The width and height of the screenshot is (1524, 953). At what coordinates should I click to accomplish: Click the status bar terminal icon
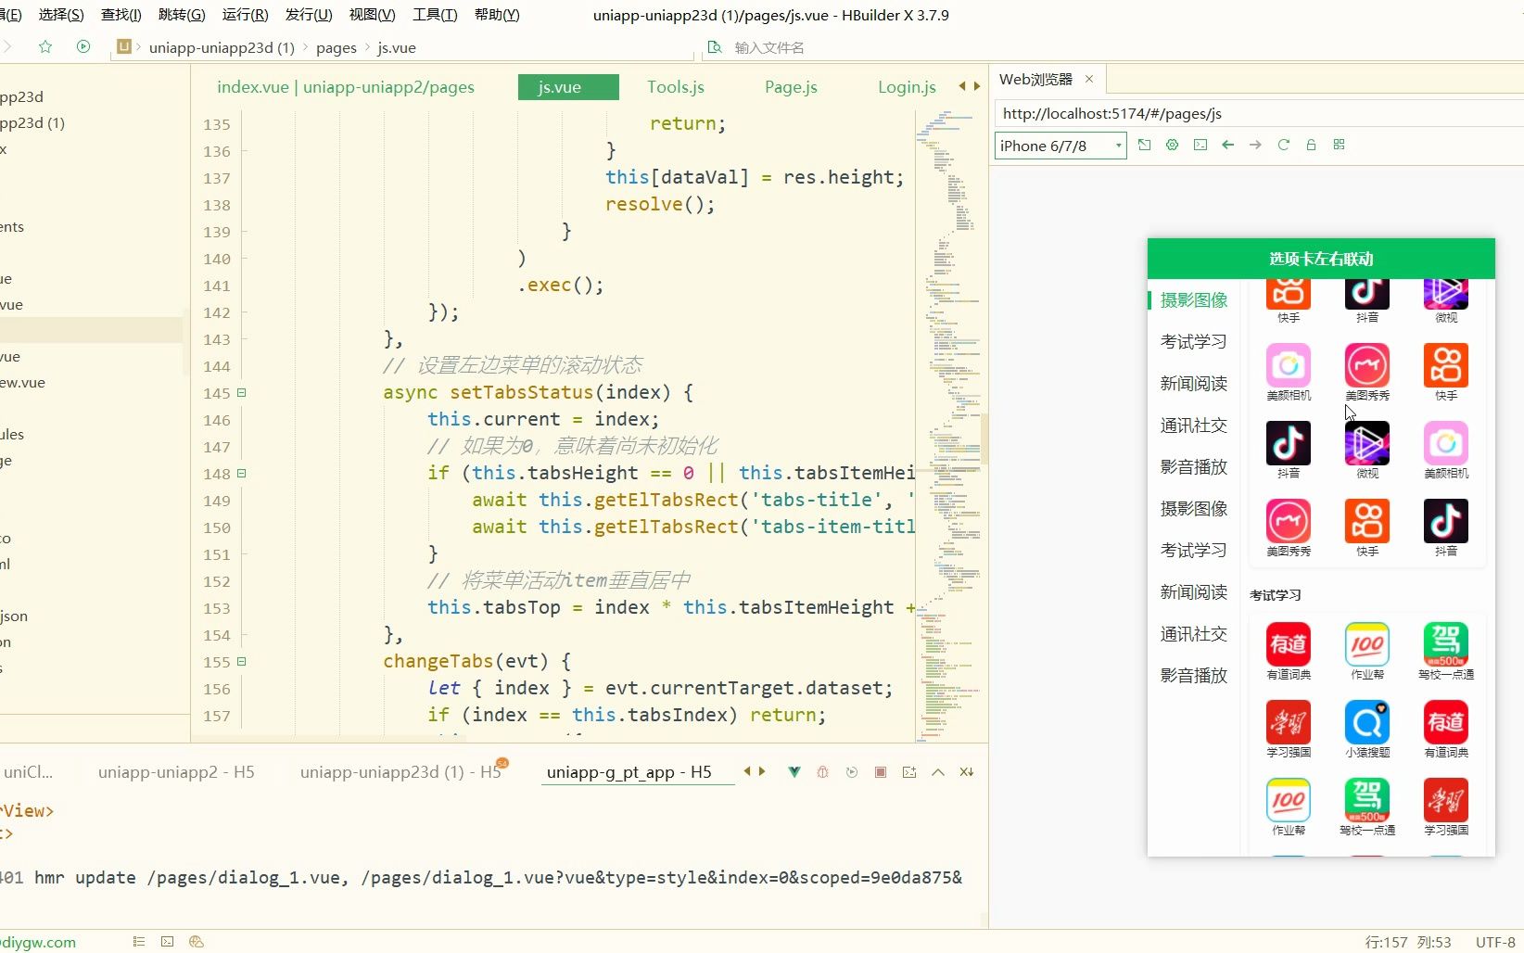point(167,941)
